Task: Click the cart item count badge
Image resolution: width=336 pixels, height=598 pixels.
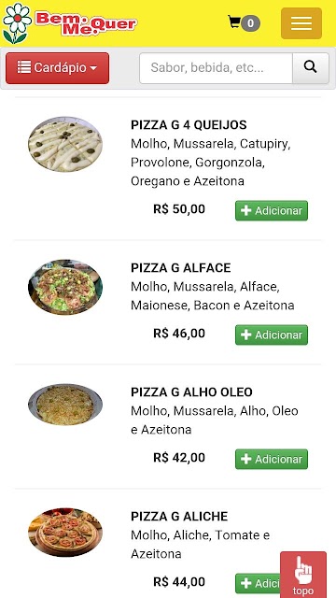Action: point(250,23)
